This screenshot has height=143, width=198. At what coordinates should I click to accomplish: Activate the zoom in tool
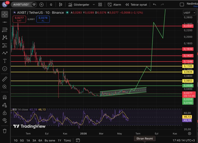coord(5,87)
